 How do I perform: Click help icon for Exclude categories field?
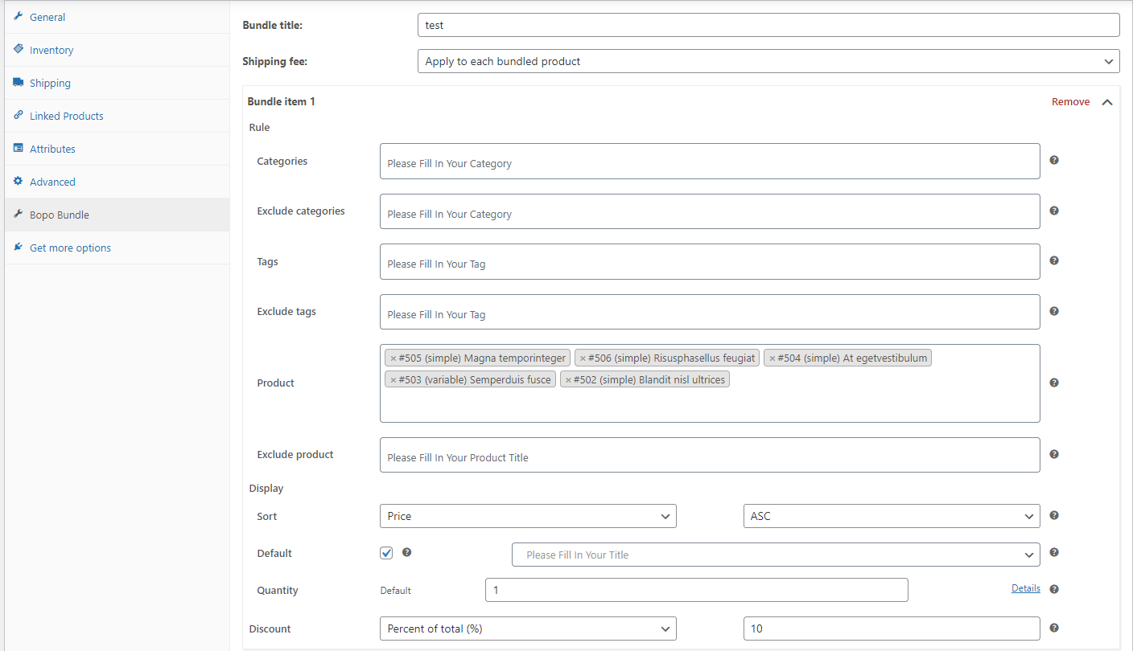point(1054,211)
